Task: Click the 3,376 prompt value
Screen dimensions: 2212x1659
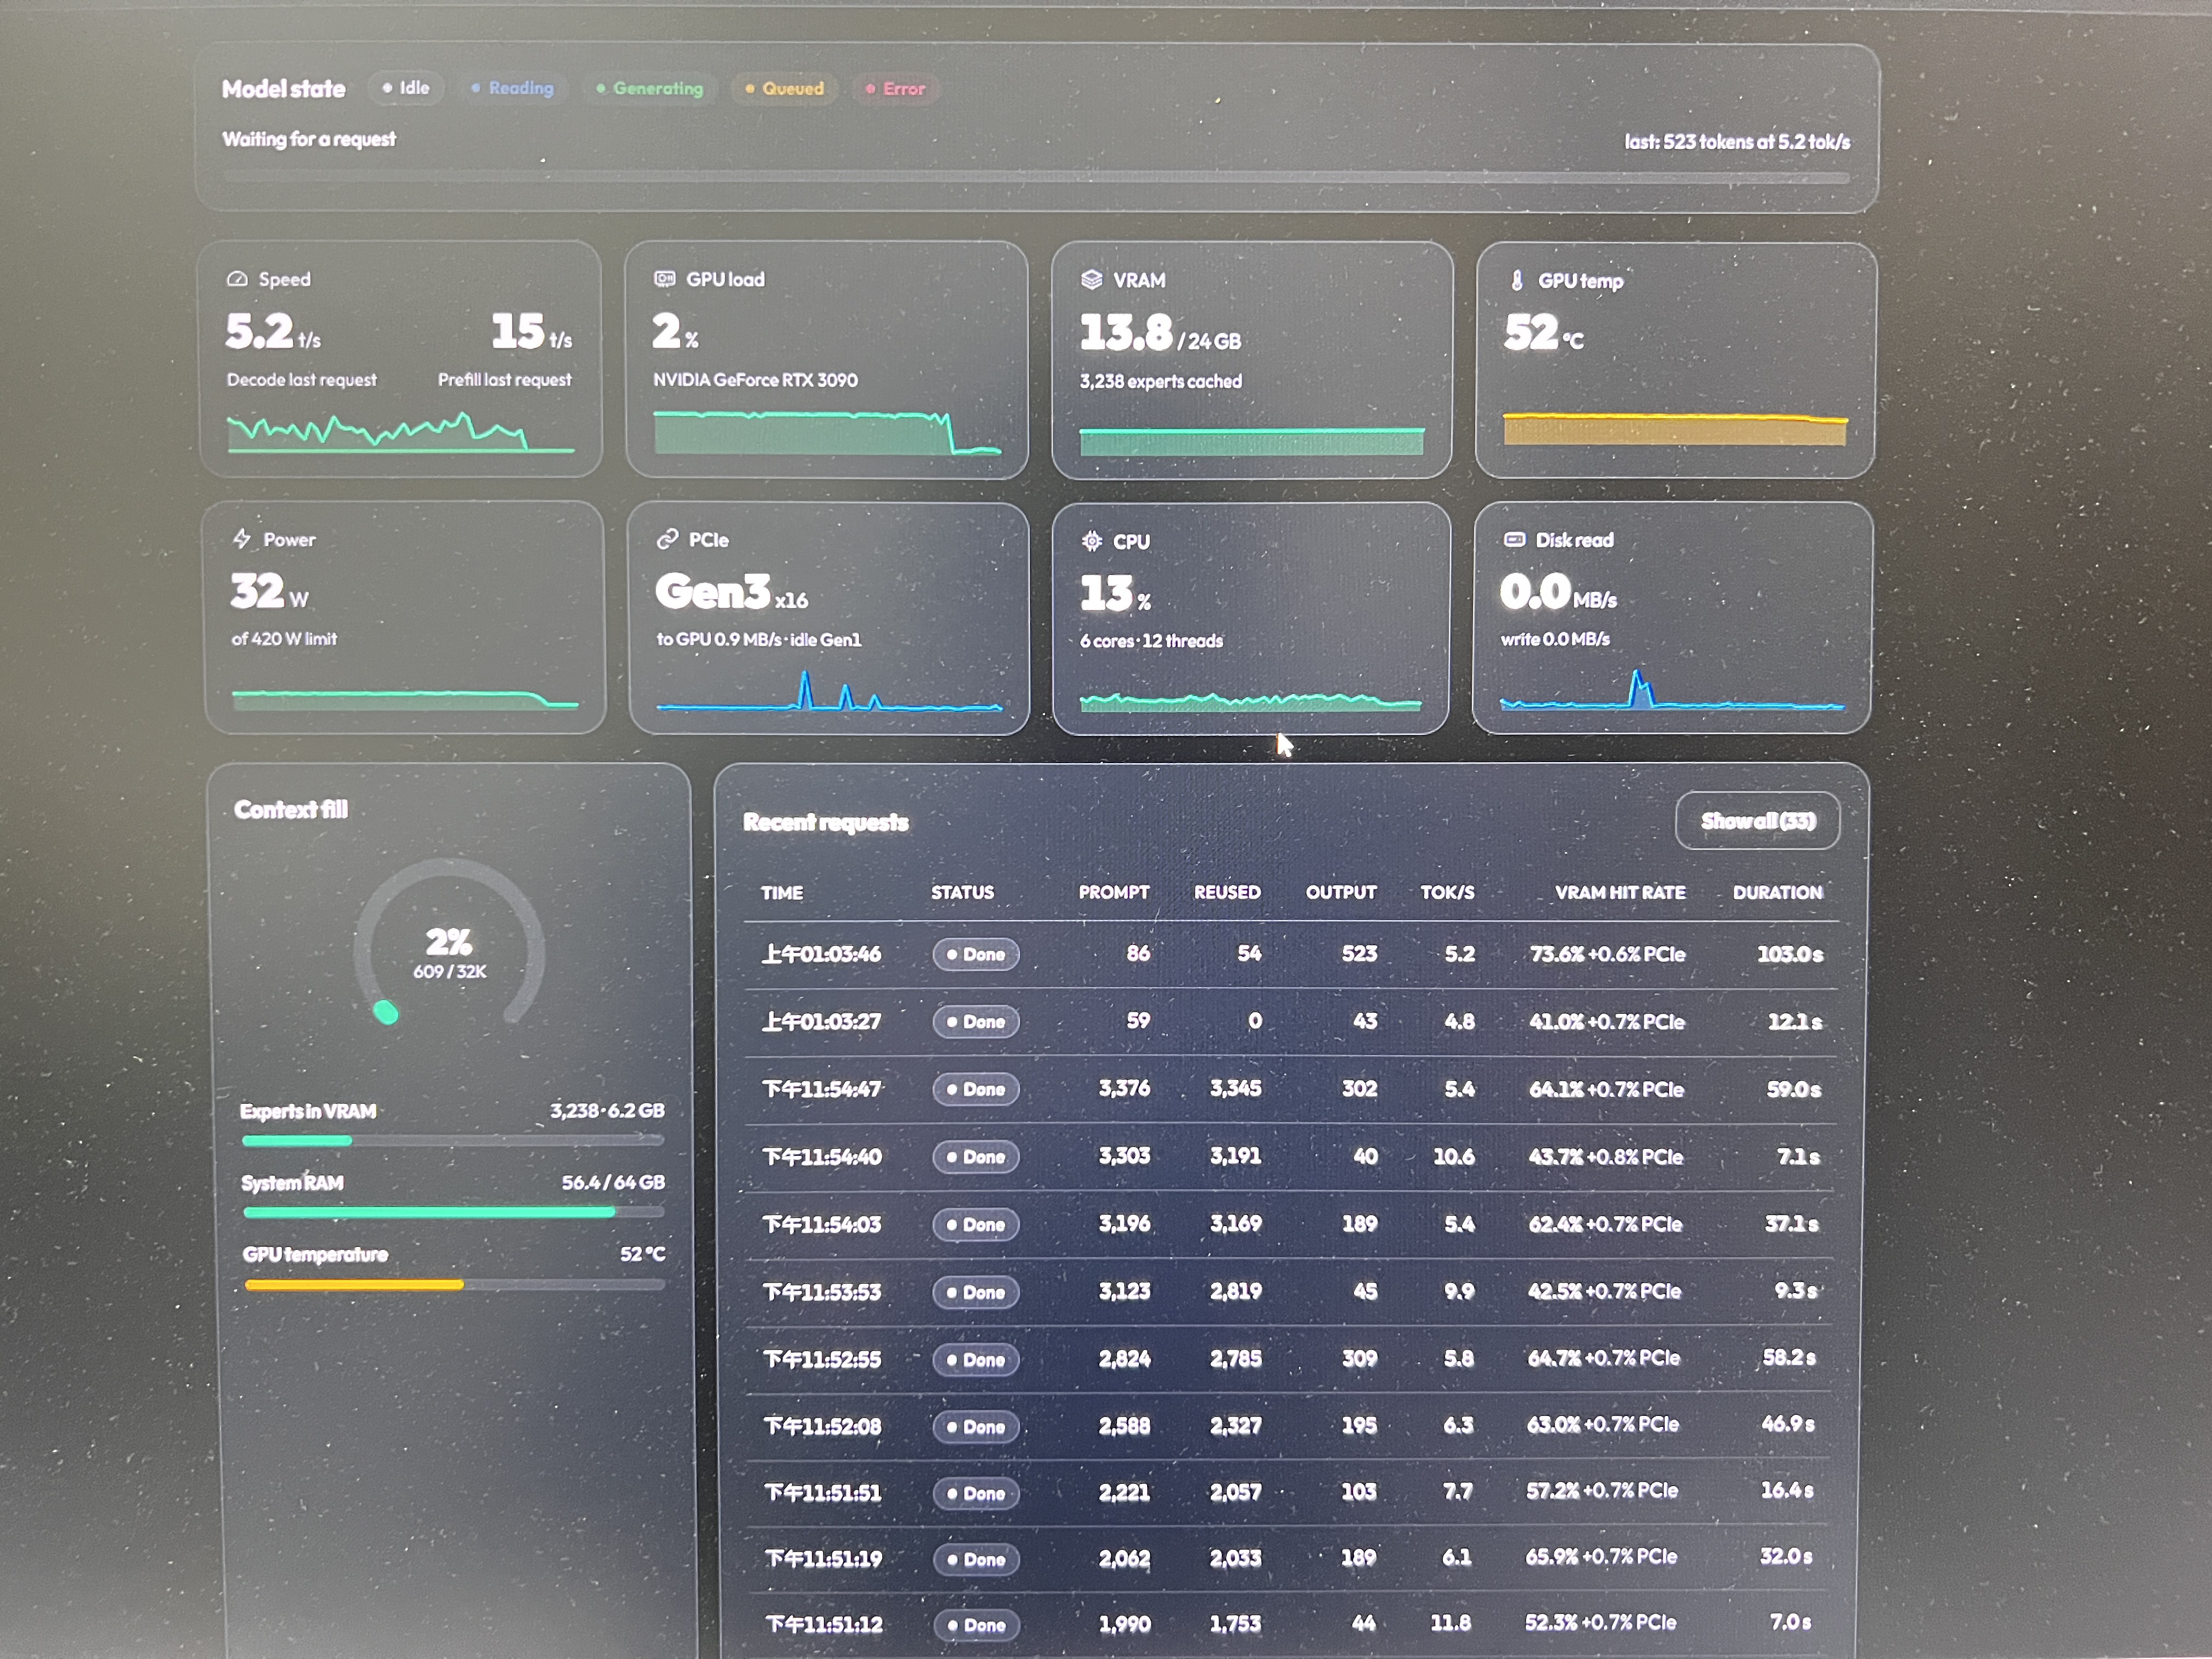Action: 1124,1088
